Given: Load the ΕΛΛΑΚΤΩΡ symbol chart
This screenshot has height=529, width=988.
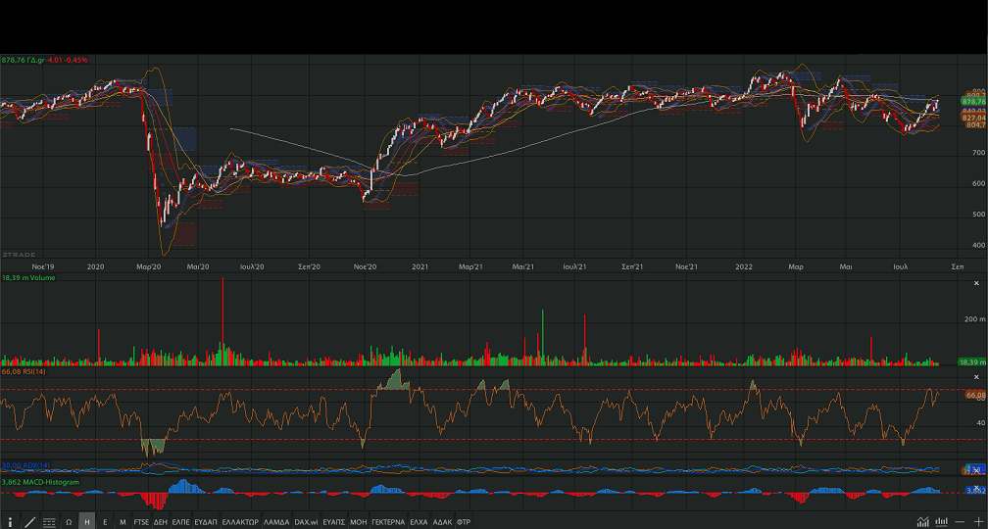Looking at the screenshot, I should 240,522.
